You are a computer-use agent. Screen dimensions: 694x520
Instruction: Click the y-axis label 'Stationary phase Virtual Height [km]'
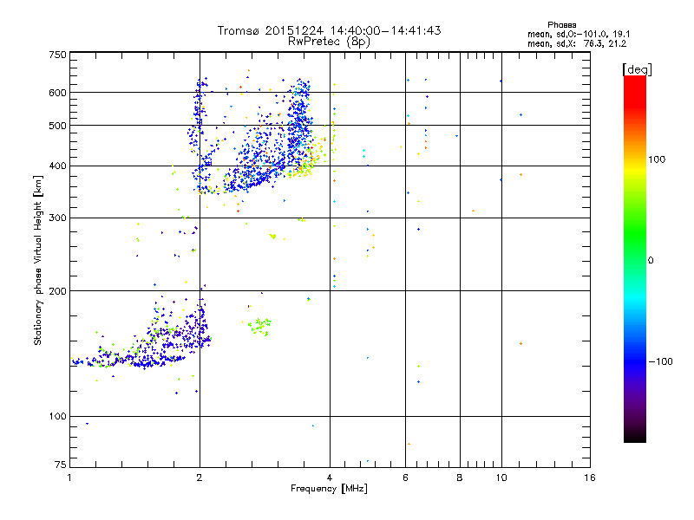coord(37,261)
